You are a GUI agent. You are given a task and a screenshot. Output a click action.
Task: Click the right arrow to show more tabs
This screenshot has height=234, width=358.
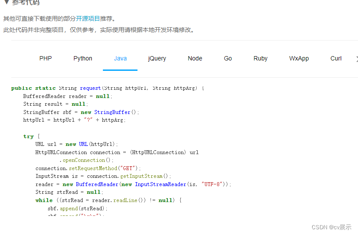[x=356, y=59]
